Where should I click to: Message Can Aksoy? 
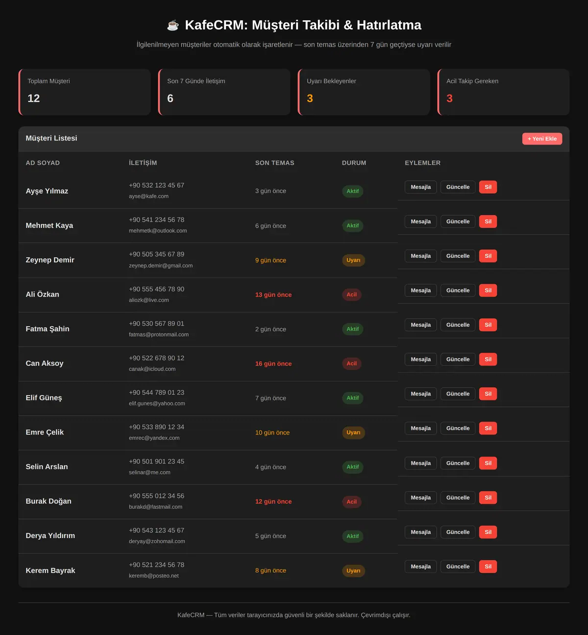pos(420,359)
